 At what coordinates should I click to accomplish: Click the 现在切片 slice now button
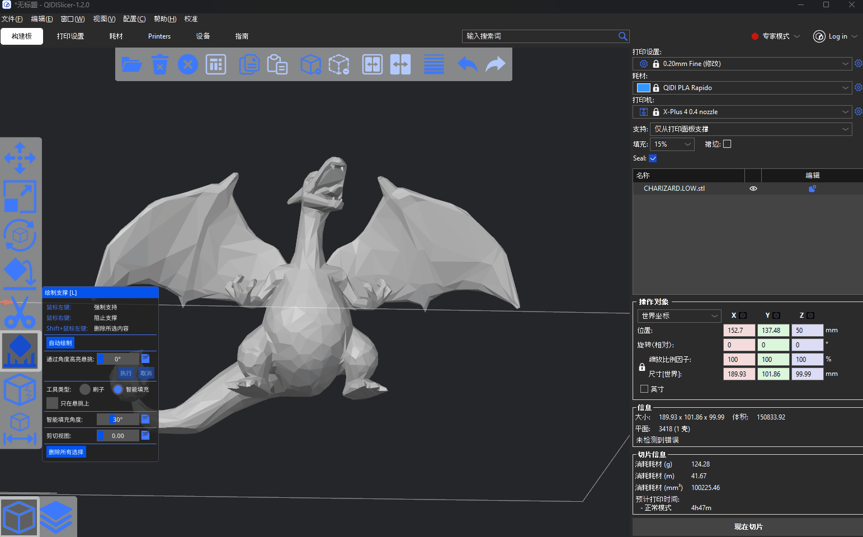pos(748,527)
